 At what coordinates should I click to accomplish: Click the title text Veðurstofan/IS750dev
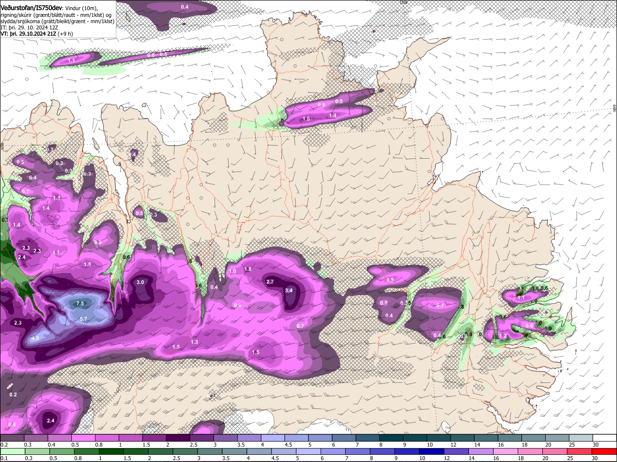(31, 8)
